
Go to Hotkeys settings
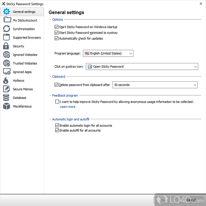(19, 81)
